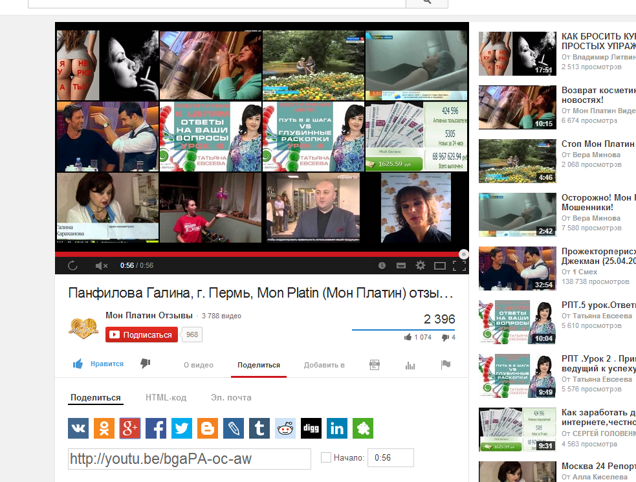
Task: Click the replay video button
Action: pos(72,265)
